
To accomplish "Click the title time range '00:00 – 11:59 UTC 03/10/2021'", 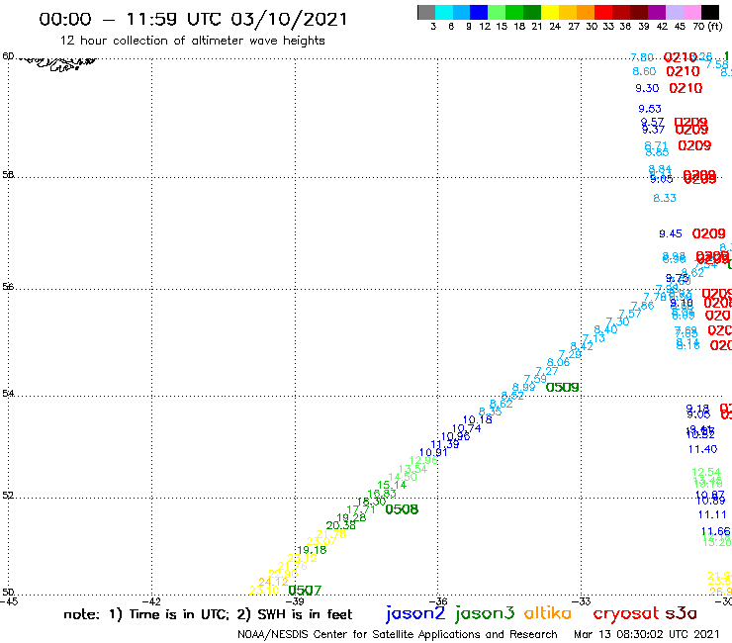I will point(193,19).
